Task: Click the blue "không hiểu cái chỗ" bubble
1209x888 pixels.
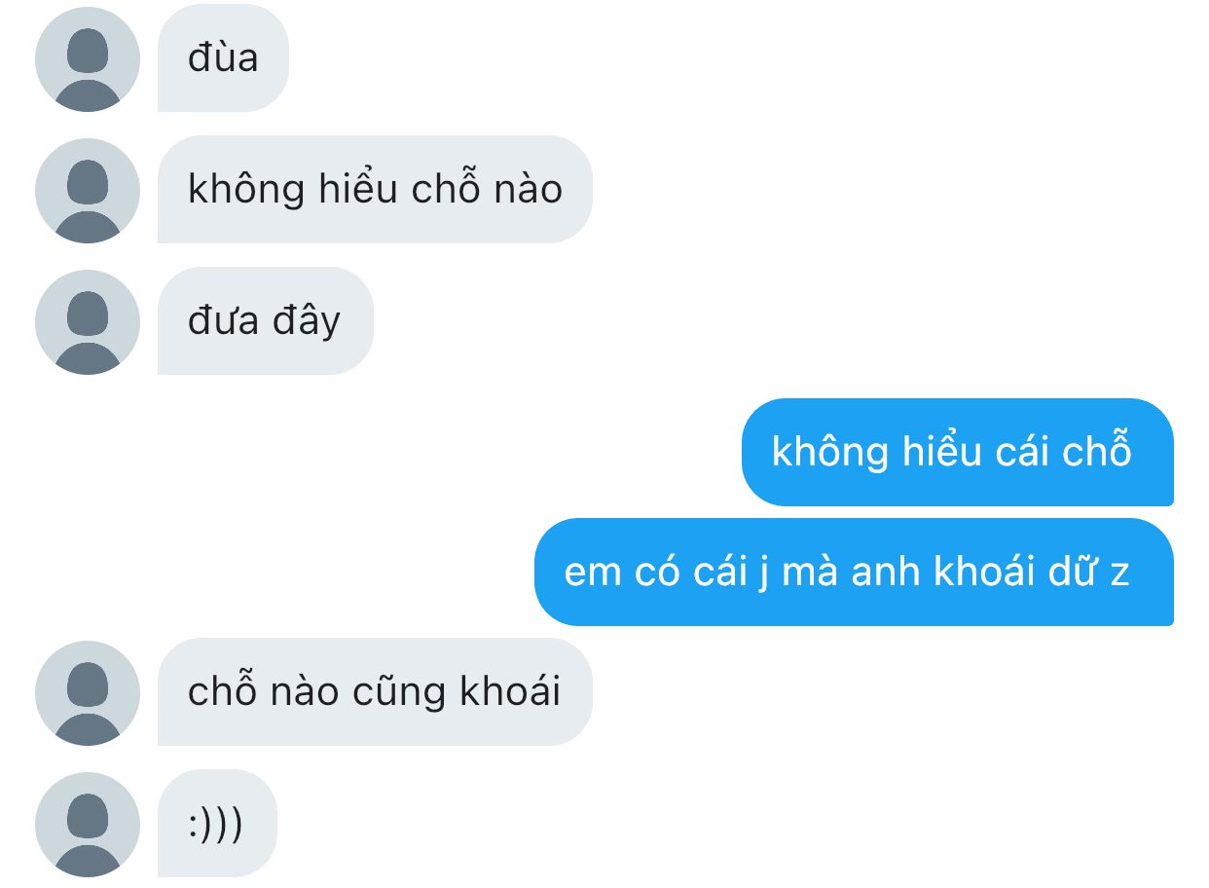Action: 957,452
